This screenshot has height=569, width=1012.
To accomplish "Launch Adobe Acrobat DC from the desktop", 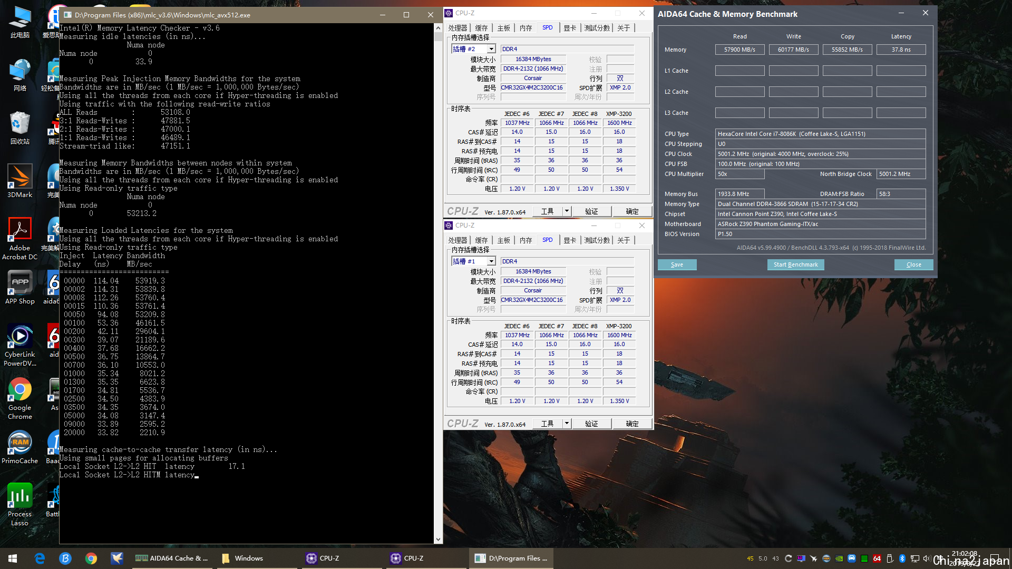I will pos(20,239).
